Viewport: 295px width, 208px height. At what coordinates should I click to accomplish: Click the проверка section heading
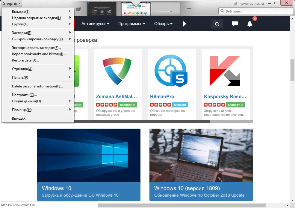[x=86, y=40]
